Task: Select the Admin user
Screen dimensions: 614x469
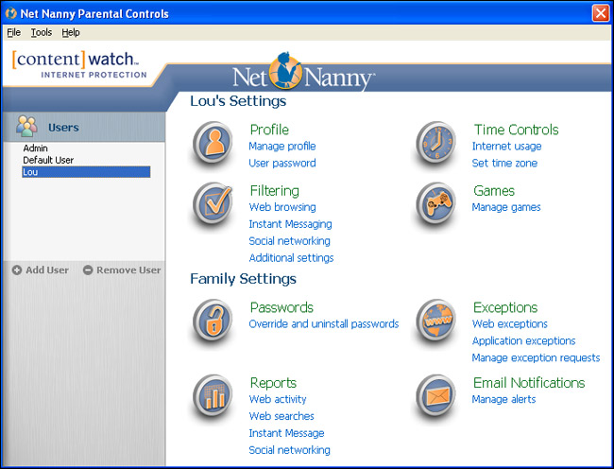Action: click(35, 148)
